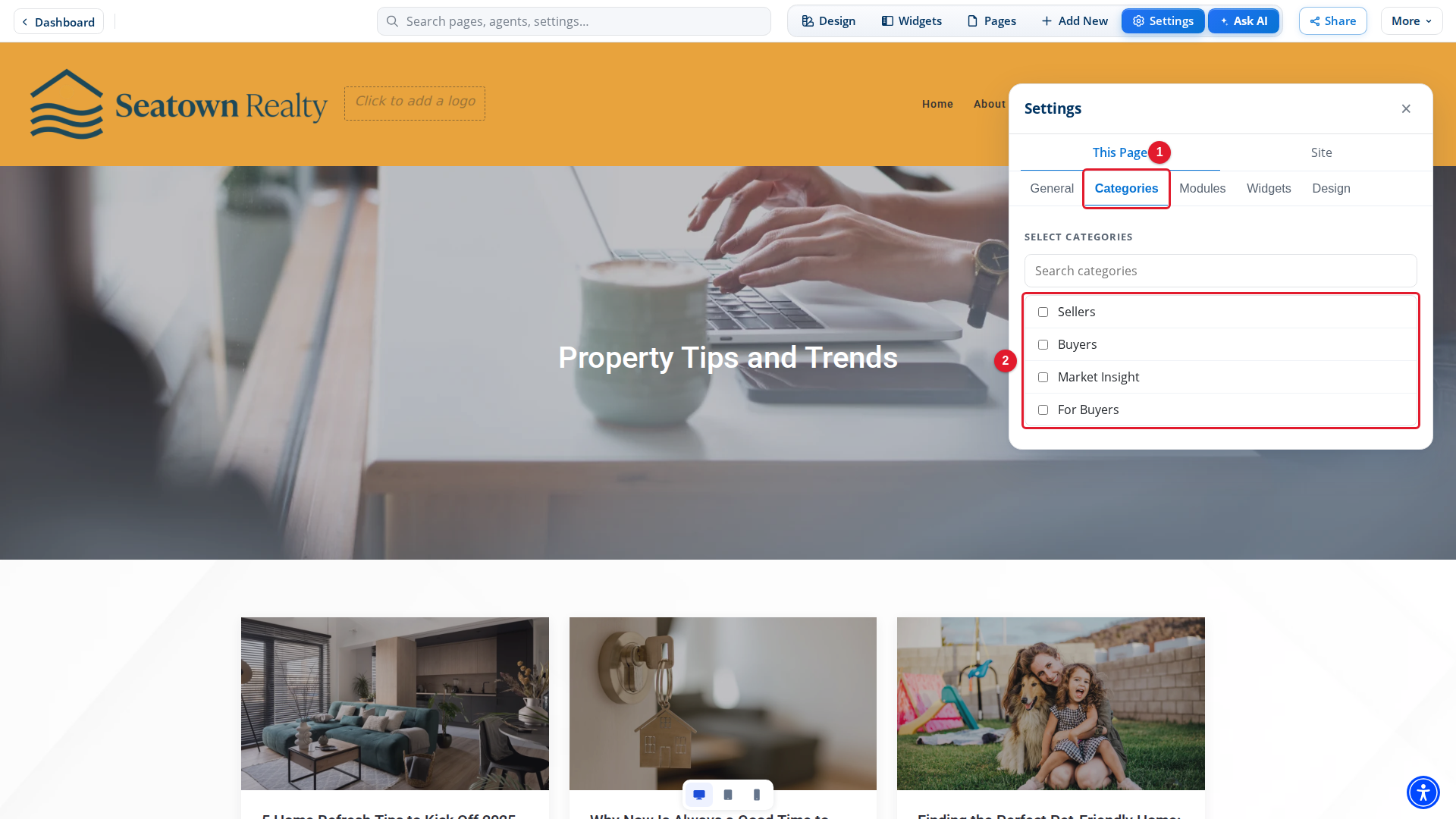Click the search pages input field

(574, 21)
